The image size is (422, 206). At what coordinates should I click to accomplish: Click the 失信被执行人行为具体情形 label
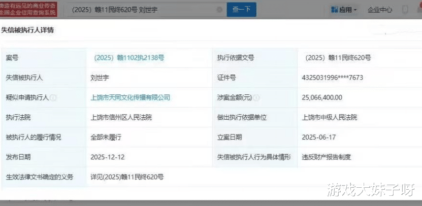[x=254, y=157]
